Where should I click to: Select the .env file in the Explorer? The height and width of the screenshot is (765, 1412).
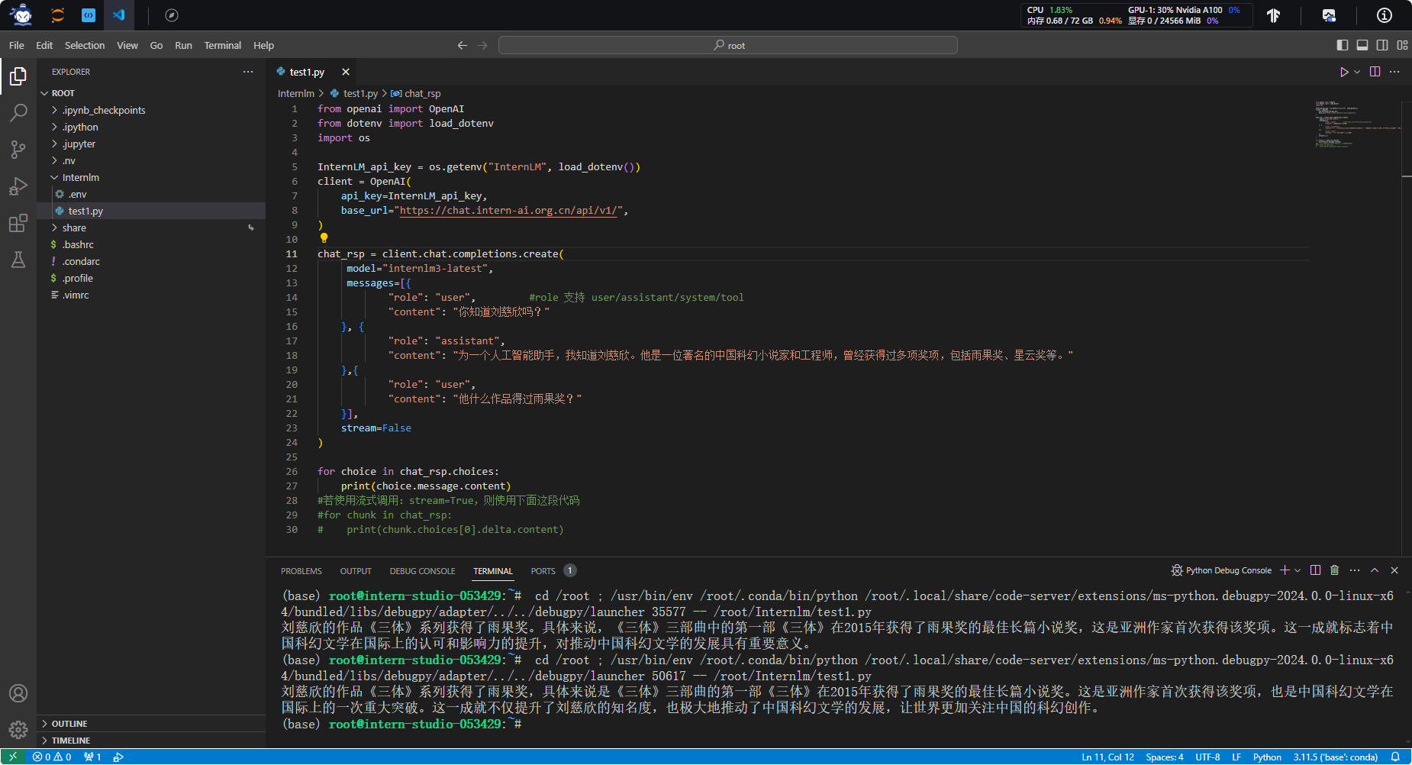[x=151, y=194]
